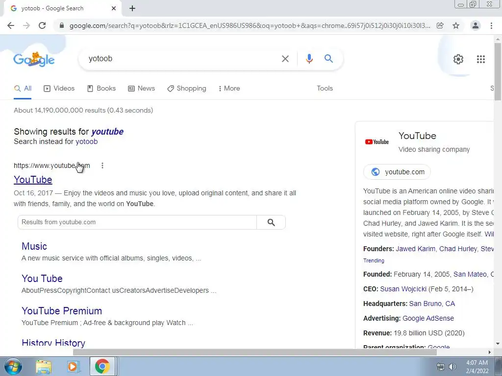This screenshot has height=376, width=502.
Task: Close the yotoob Google Search tab
Action: pos(114,8)
